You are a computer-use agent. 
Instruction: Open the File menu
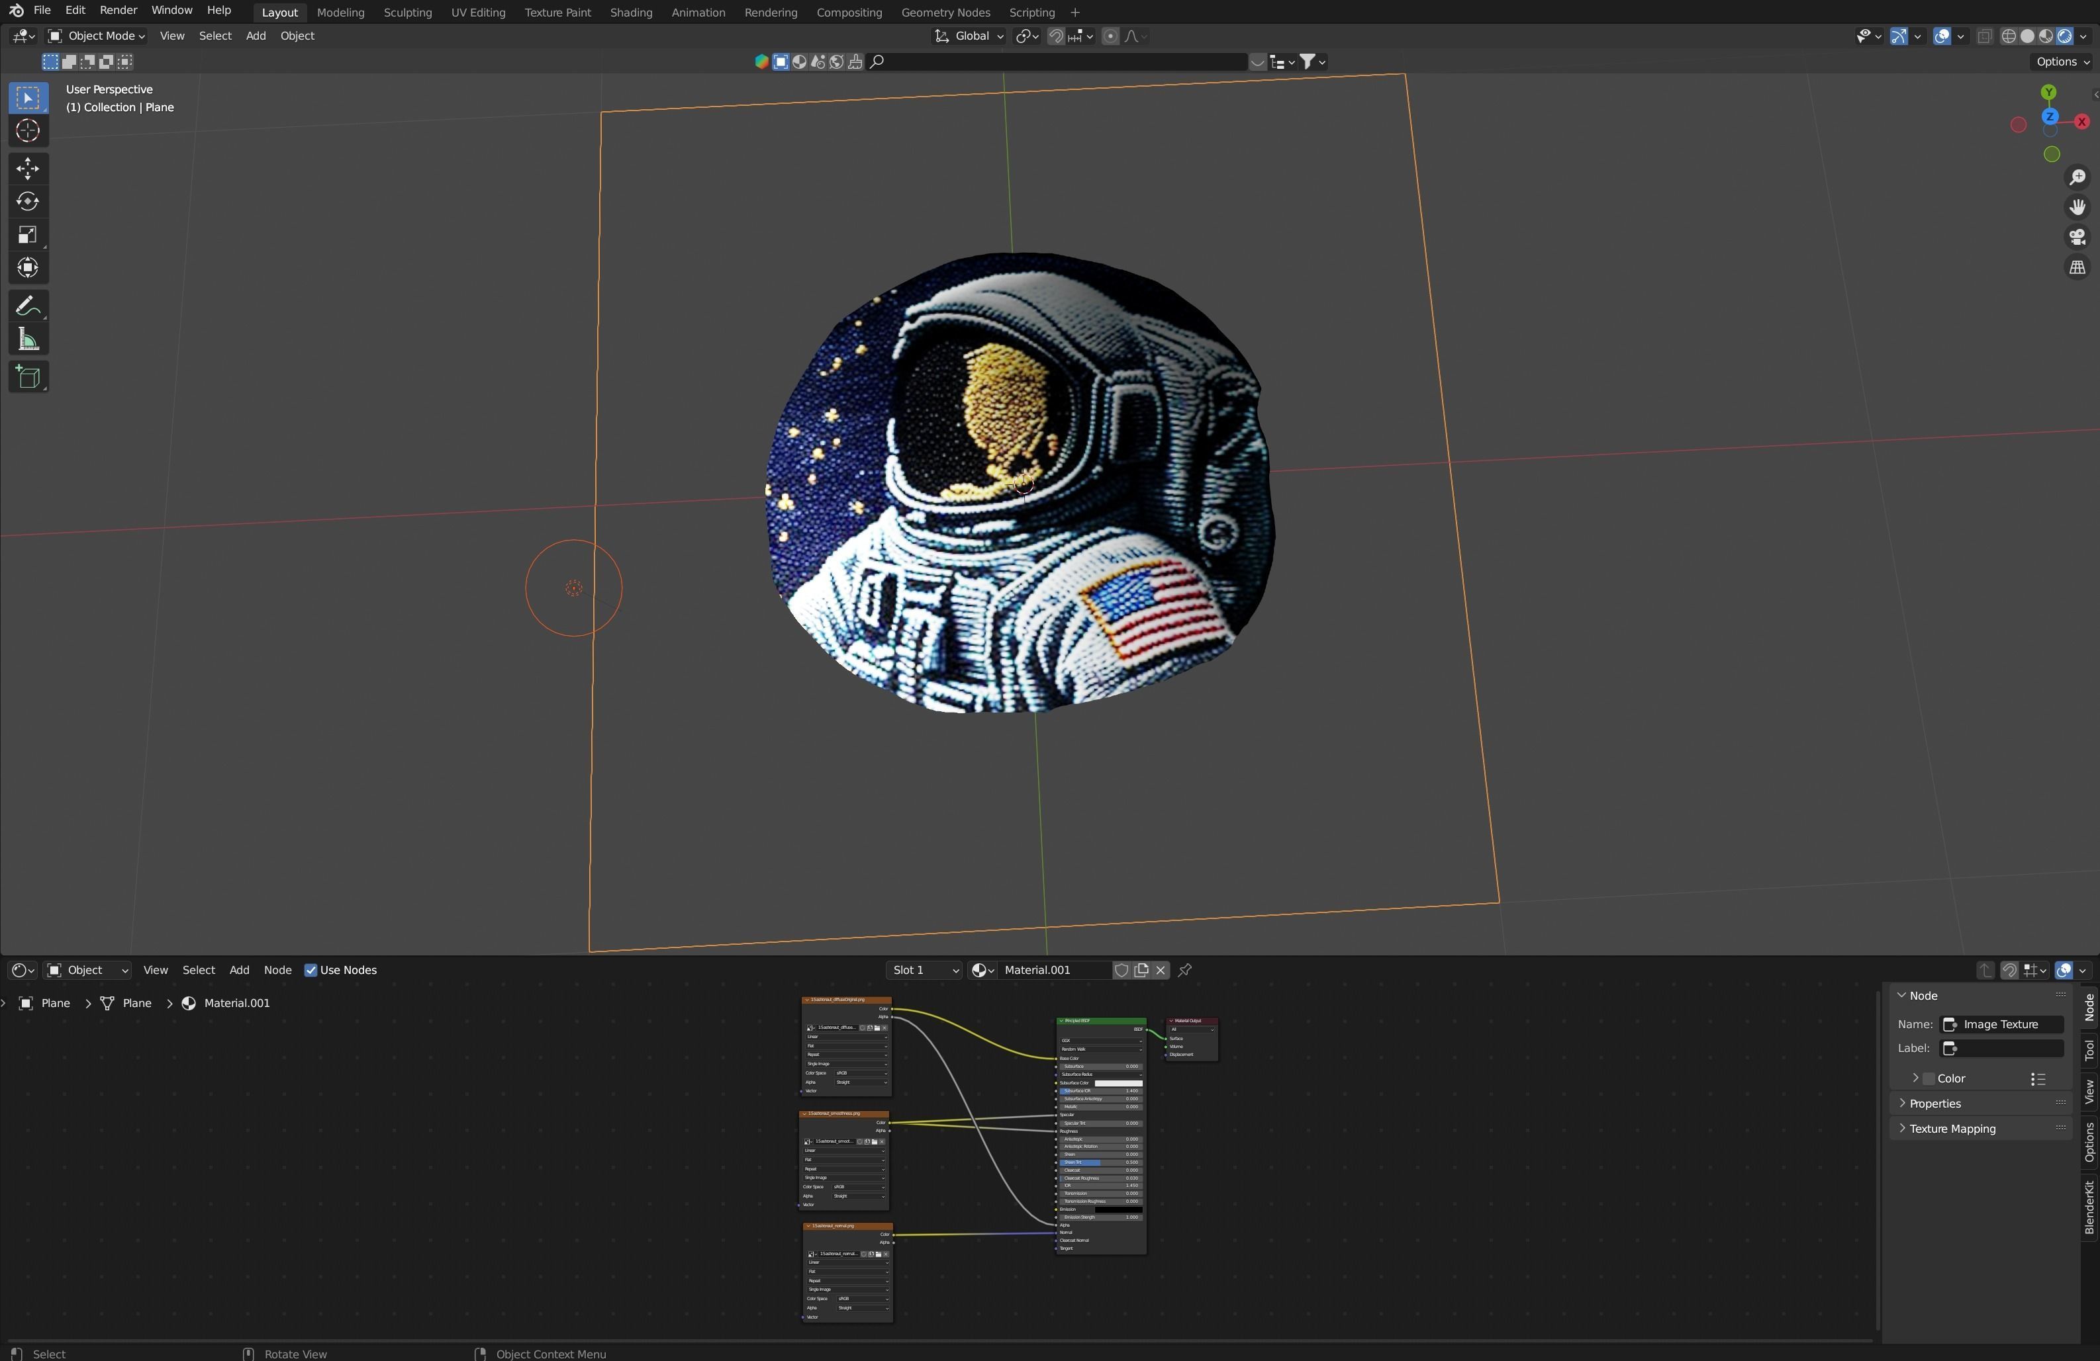point(42,11)
